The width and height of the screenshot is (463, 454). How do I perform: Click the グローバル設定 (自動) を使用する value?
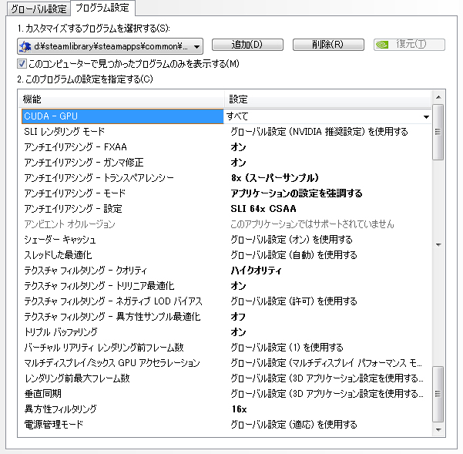[x=294, y=255]
